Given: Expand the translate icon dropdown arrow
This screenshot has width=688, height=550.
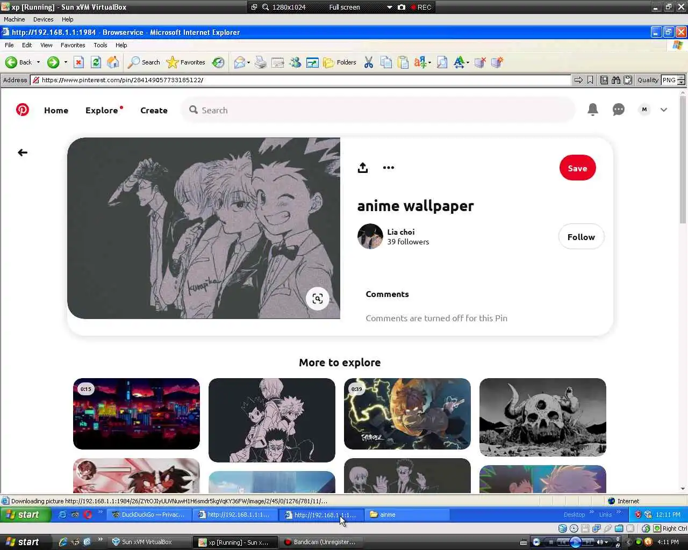Looking at the screenshot, I should pyautogui.click(x=429, y=62).
